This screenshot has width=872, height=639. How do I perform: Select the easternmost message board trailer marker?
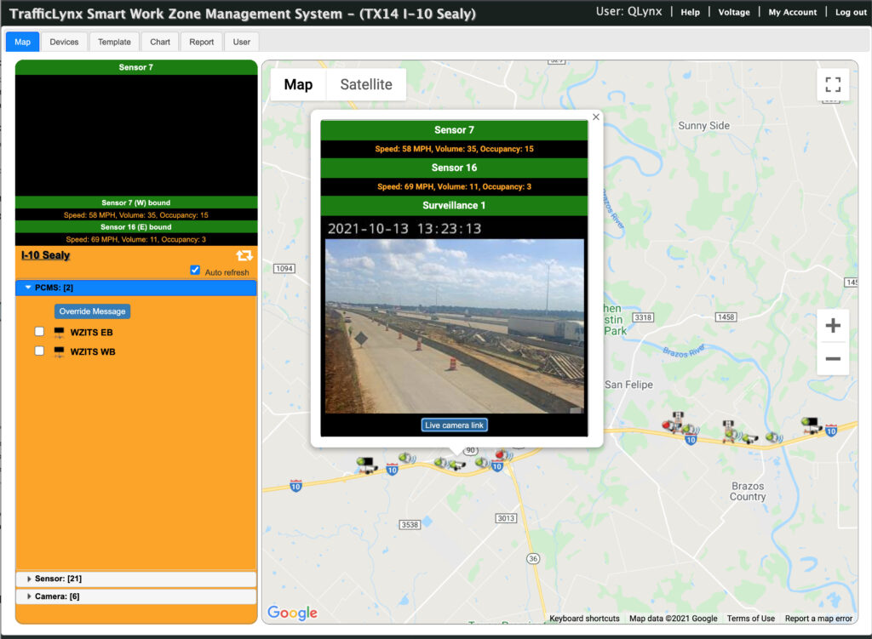click(x=812, y=425)
